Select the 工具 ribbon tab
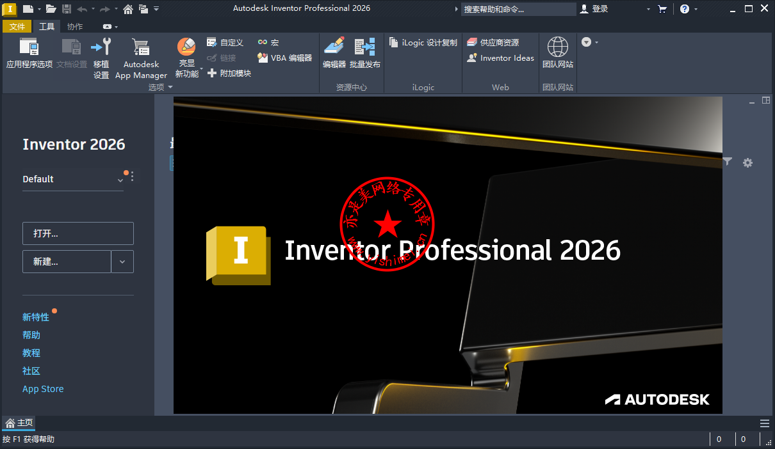 click(47, 26)
